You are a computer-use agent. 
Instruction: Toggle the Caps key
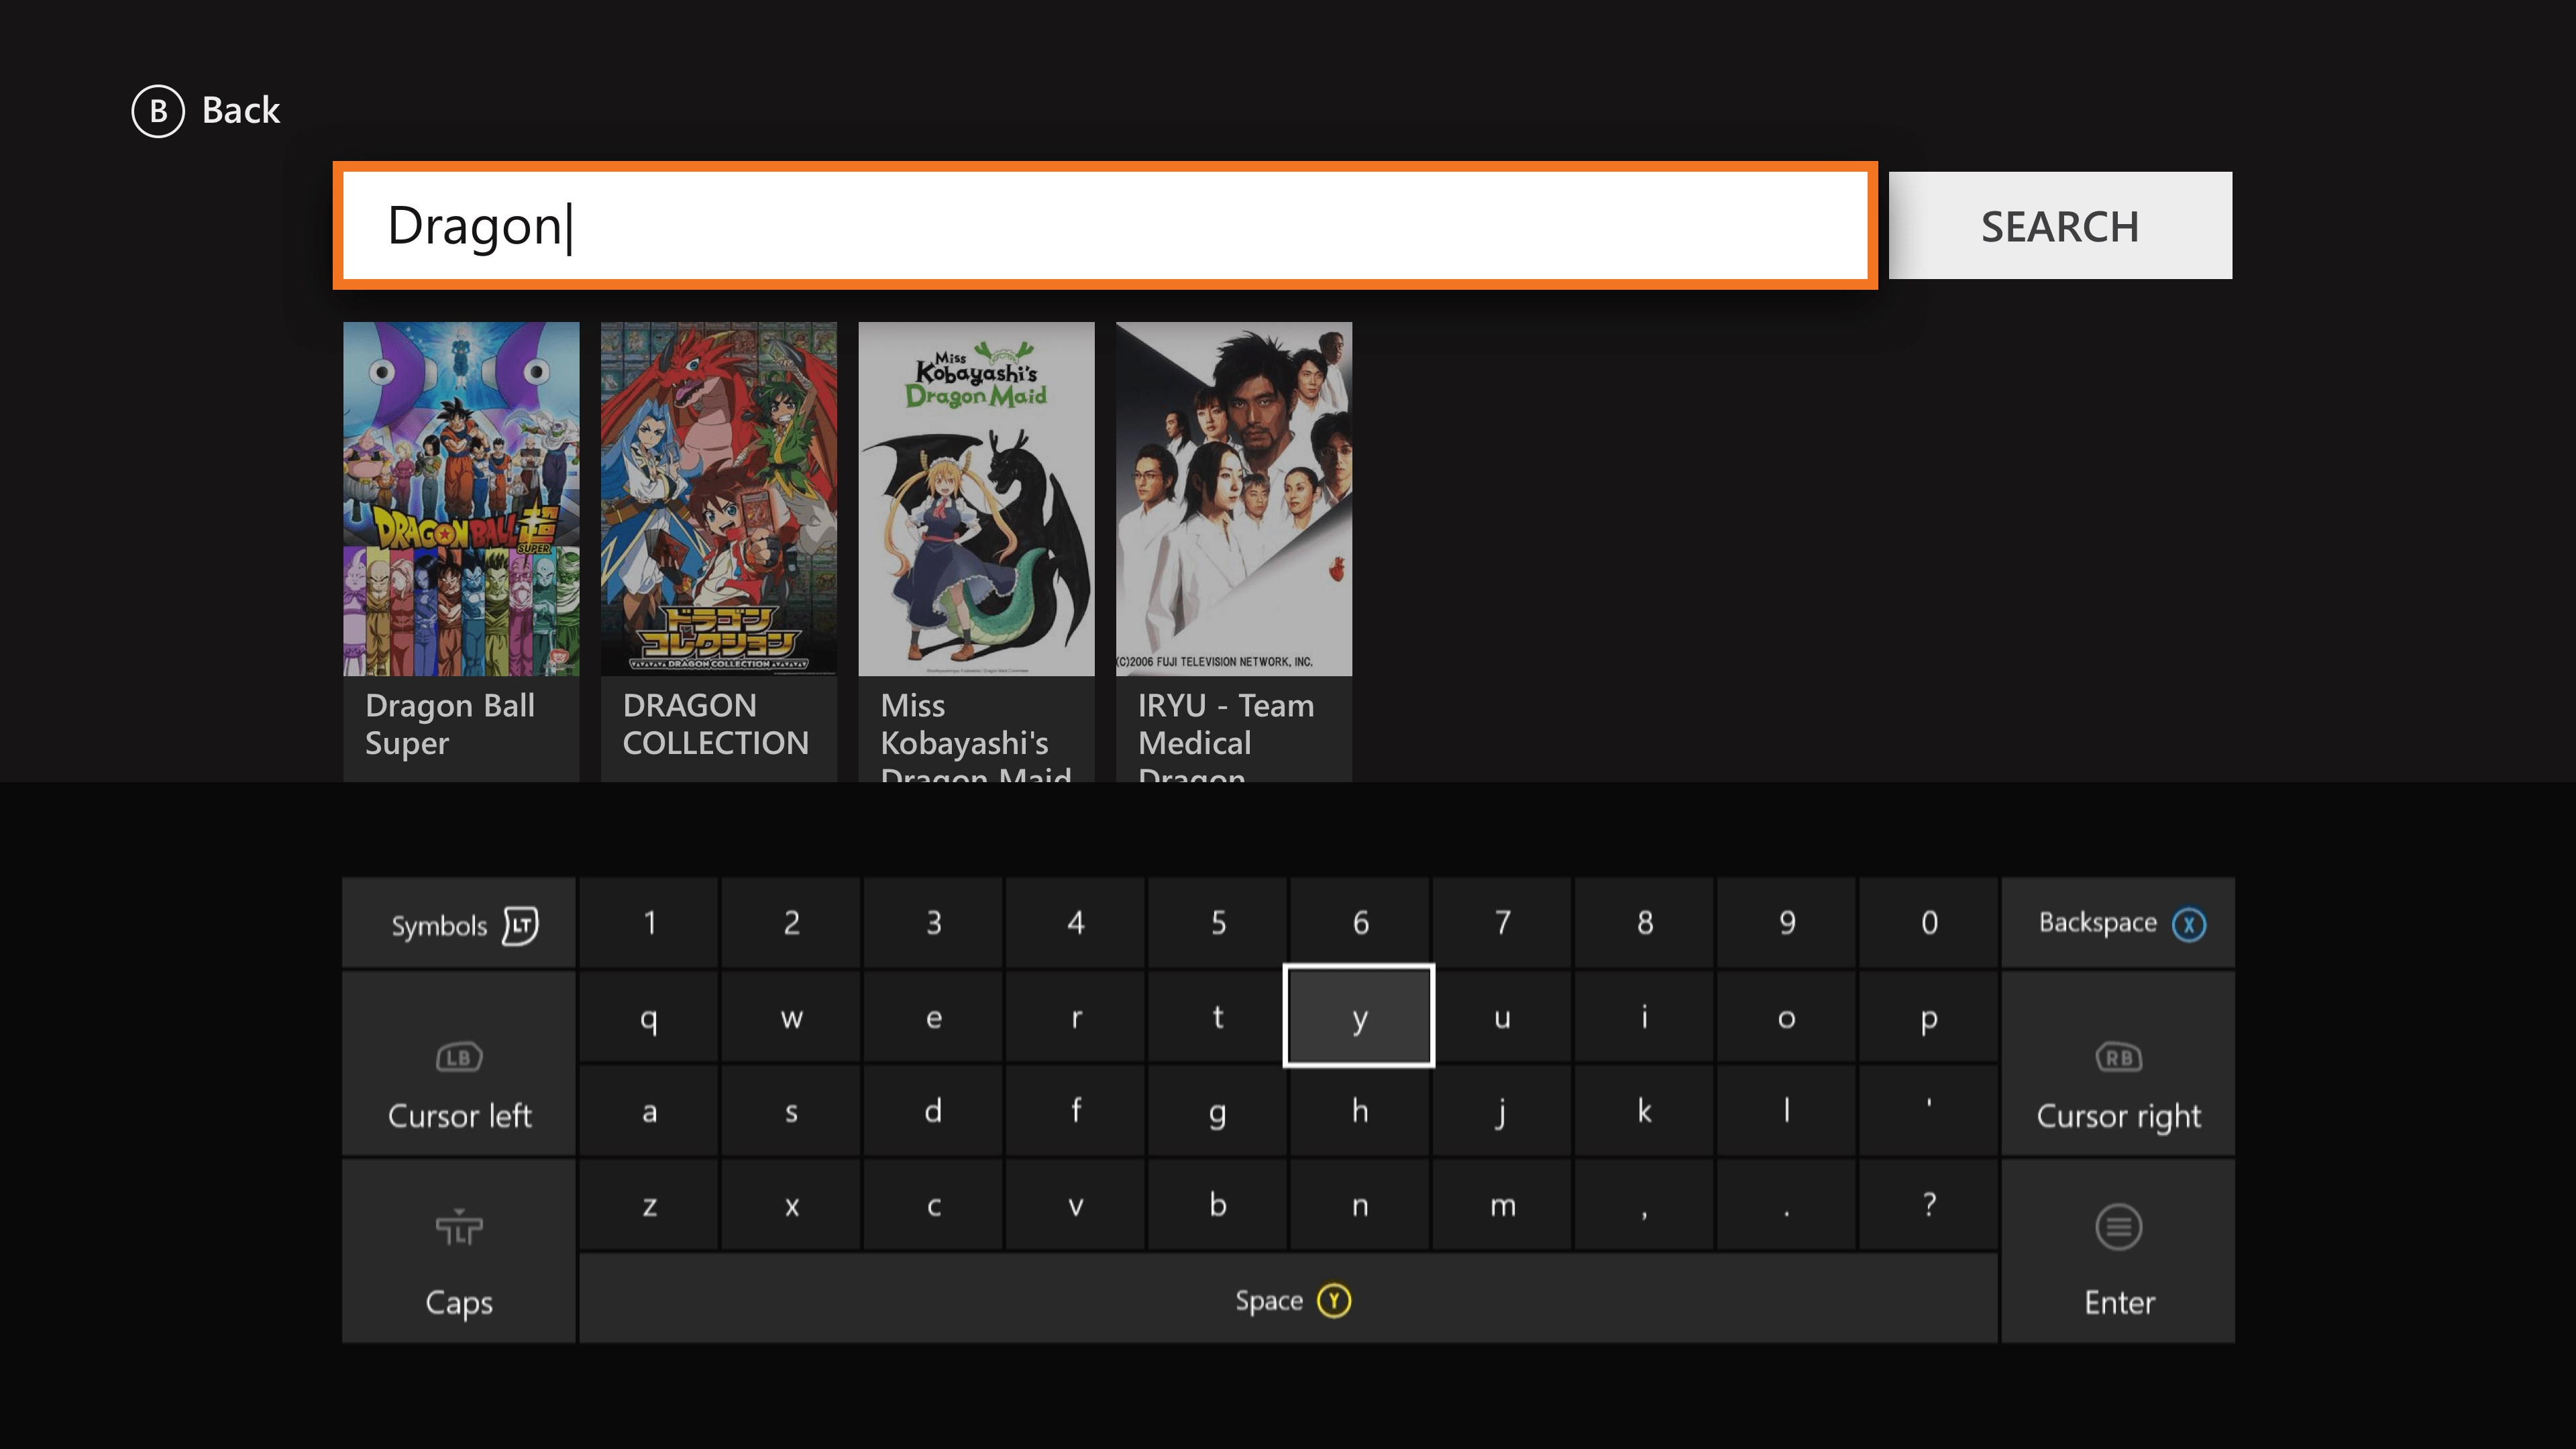click(x=459, y=1251)
